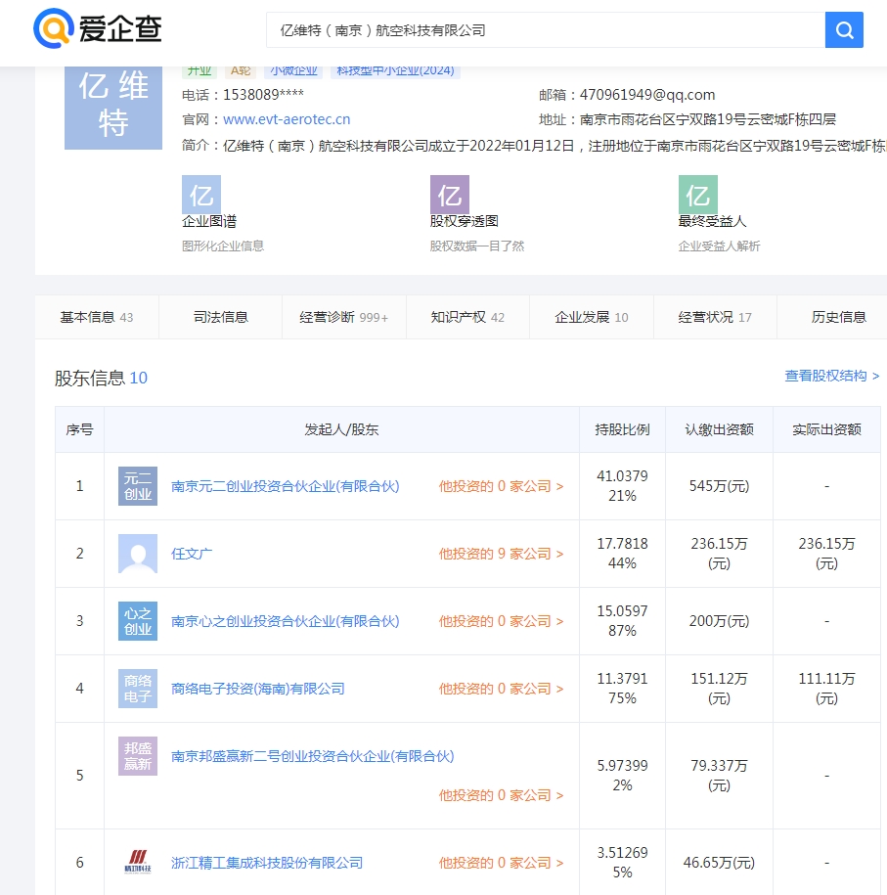This screenshot has height=895, width=887.
Task: Open the 查看股权结构 link
Action: click(x=831, y=376)
